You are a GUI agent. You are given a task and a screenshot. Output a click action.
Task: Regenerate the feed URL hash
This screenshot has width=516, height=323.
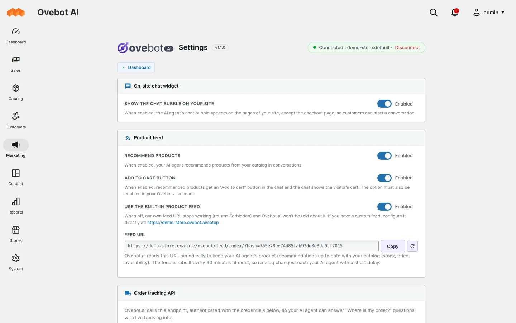pos(412,246)
